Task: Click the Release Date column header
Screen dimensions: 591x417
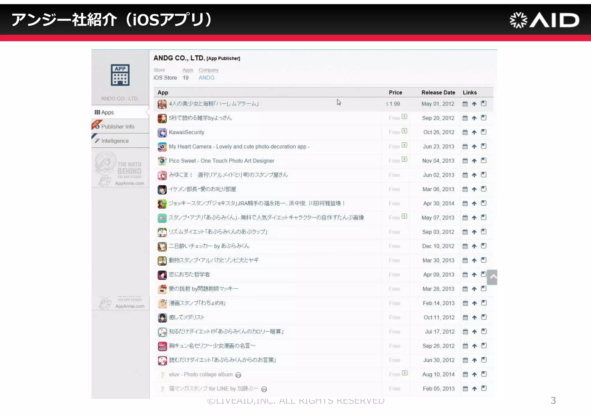Action: (438, 93)
